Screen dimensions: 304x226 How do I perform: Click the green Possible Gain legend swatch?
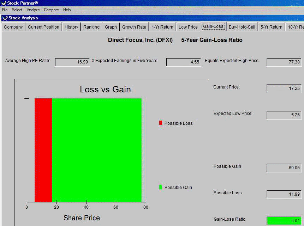coord(160,187)
